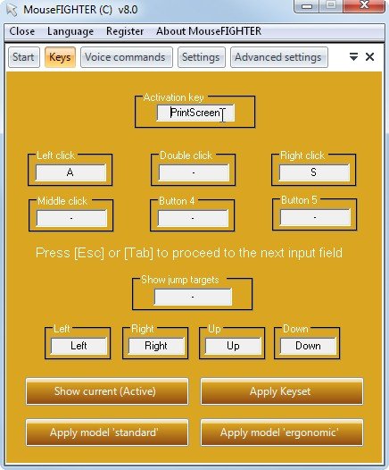Click the Apply Keyset button
389x470 pixels.
pos(282,391)
